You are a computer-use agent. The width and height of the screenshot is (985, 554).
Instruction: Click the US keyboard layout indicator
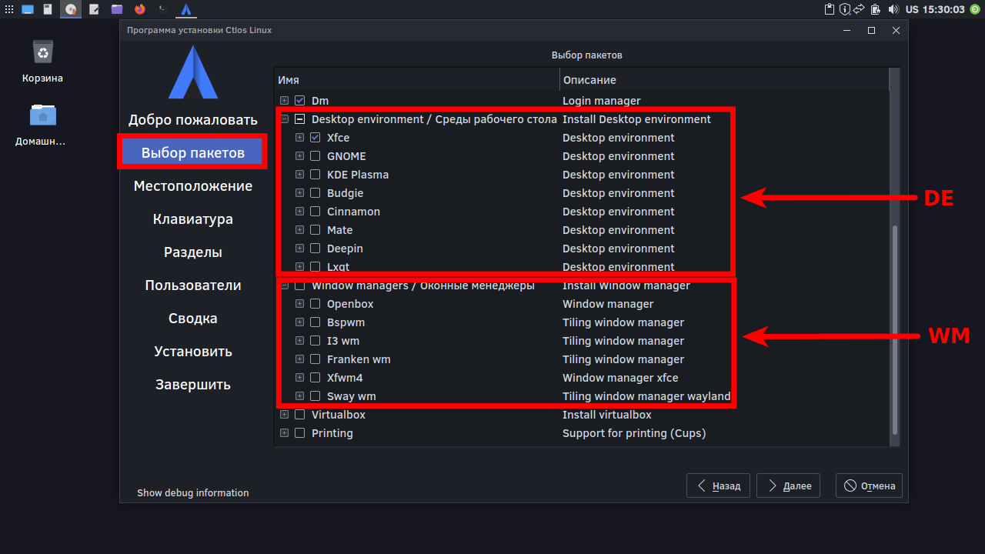[913, 9]
